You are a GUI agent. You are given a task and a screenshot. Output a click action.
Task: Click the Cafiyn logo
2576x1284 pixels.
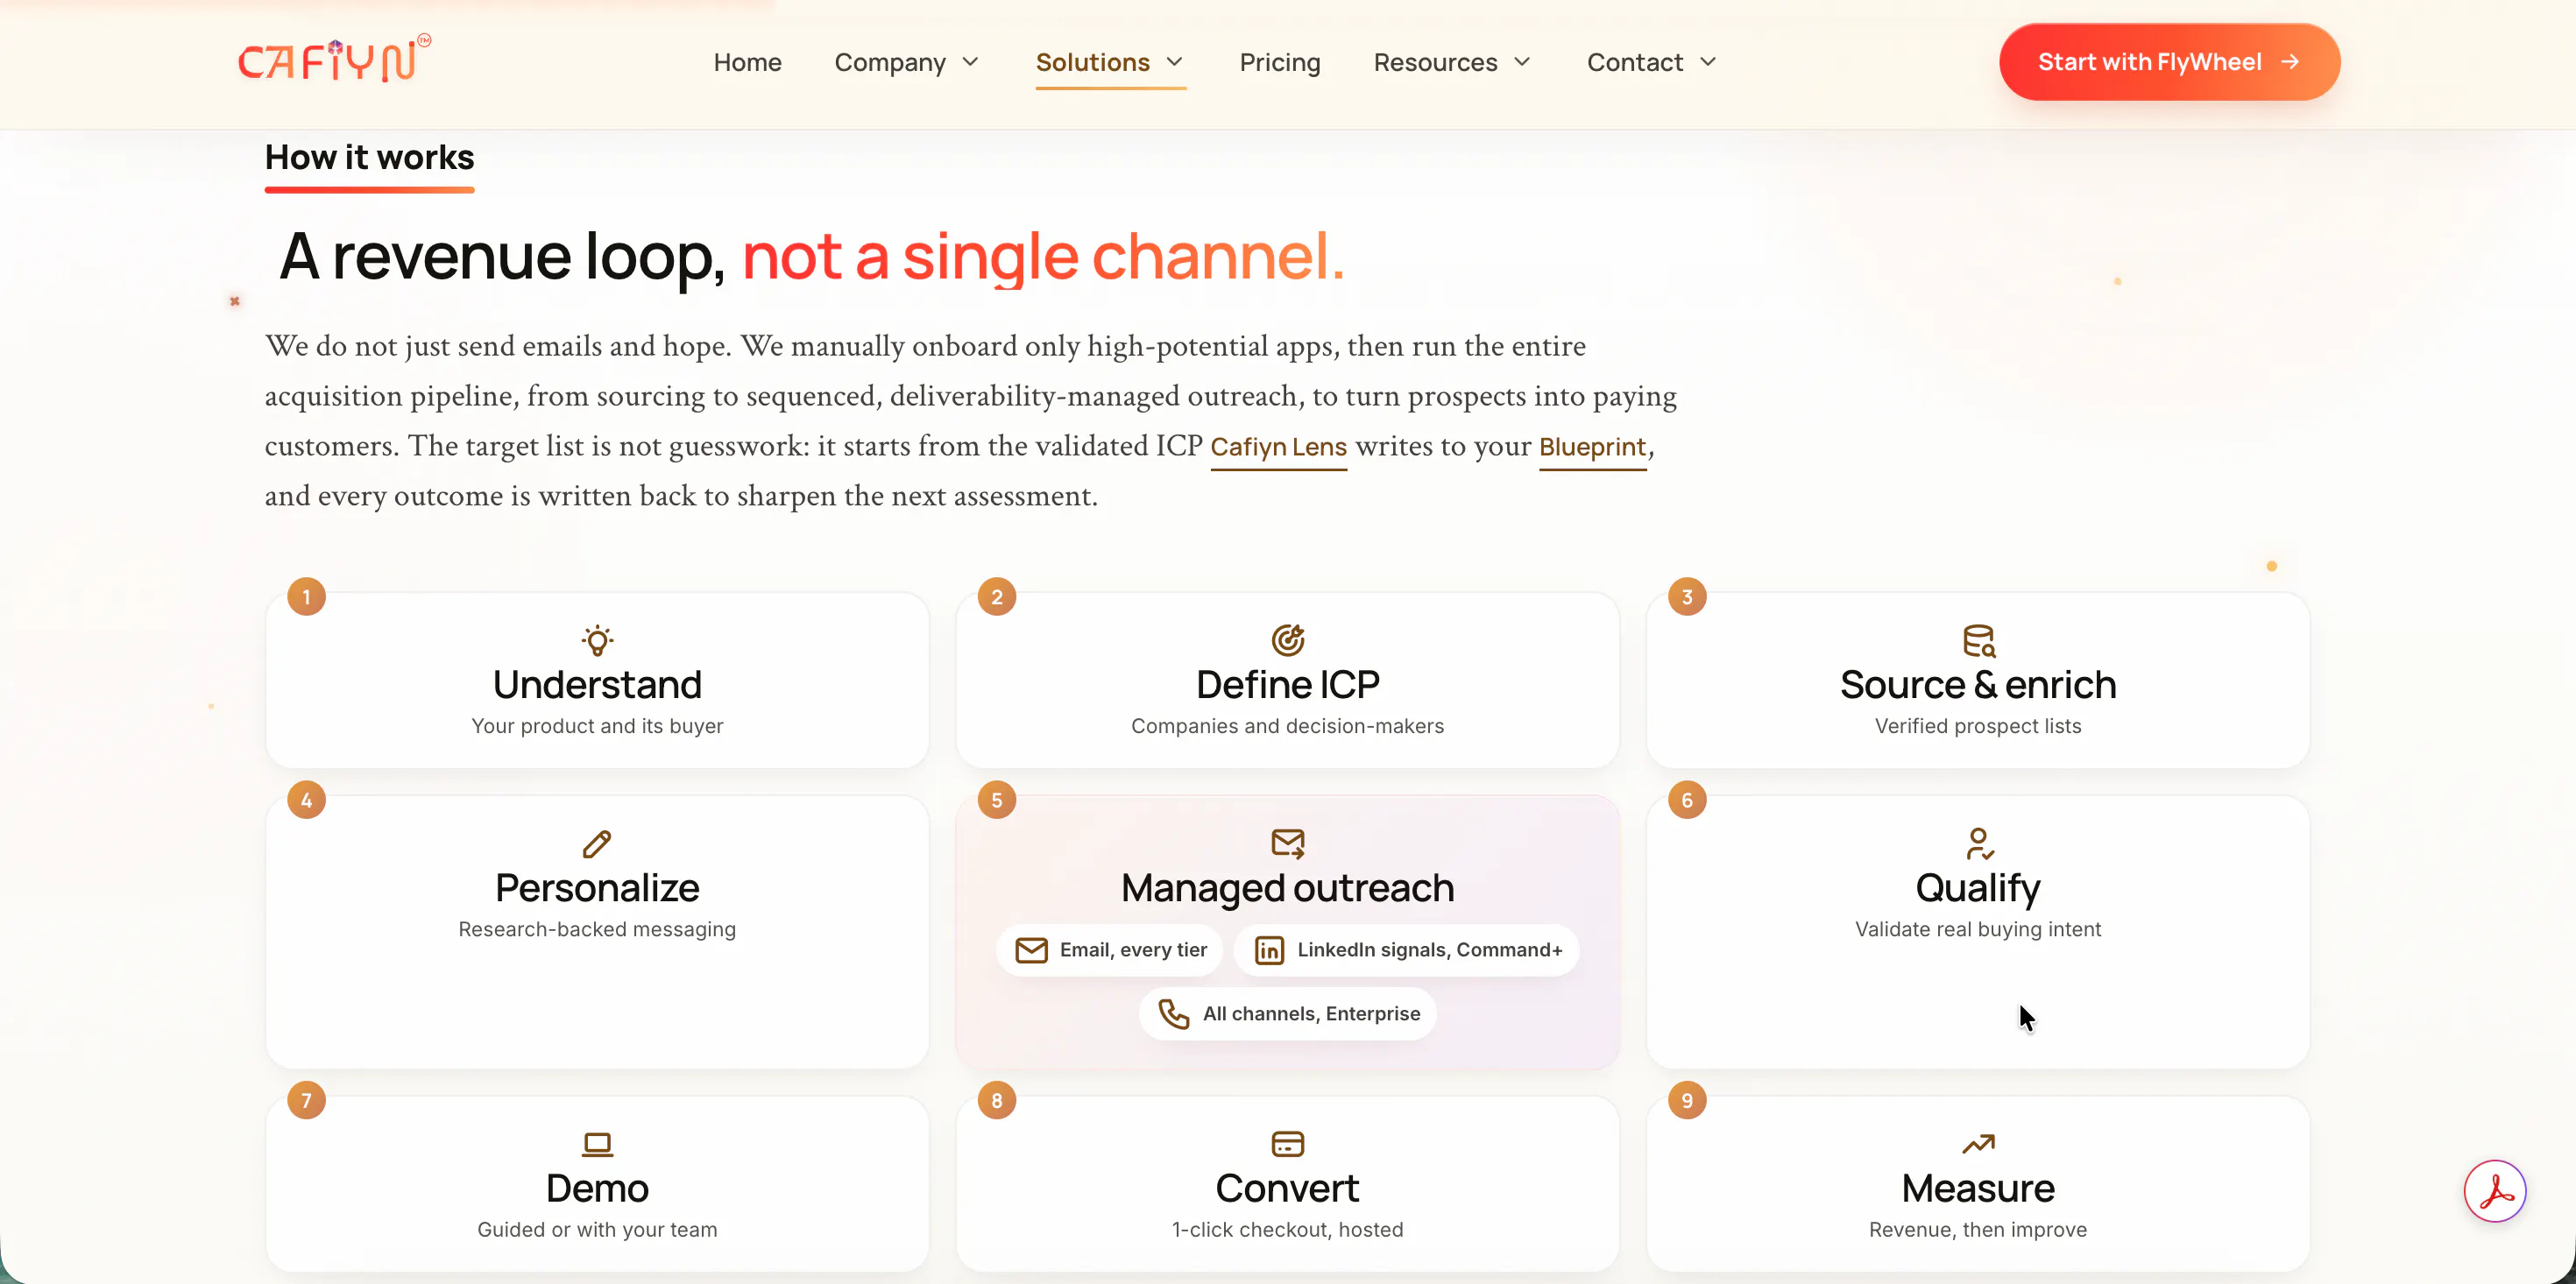334,60
